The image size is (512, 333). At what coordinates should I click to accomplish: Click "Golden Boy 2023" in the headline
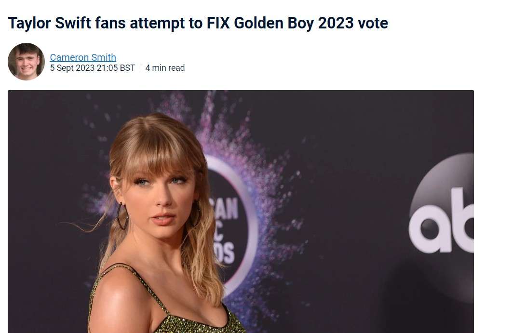click(294, 23)
